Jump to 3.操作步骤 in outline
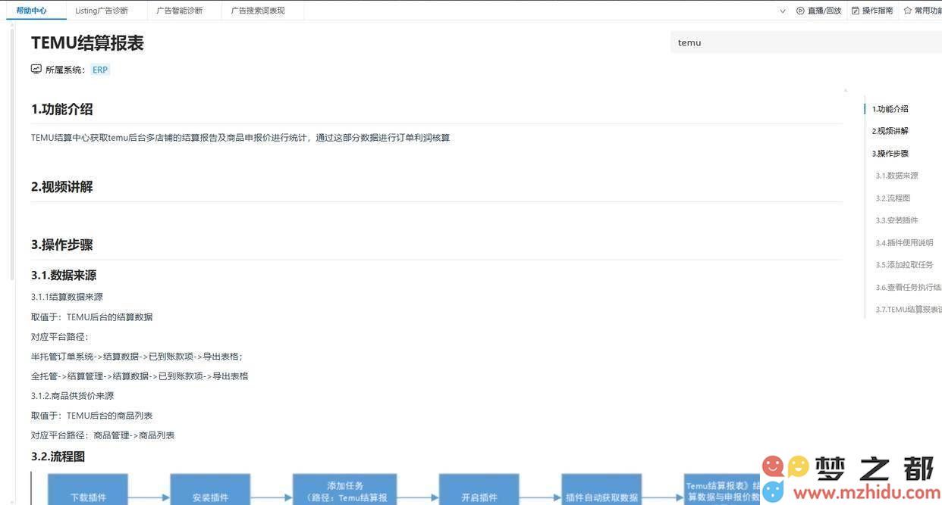Viewport: 942px width, 505px height. tap(890, 154)
